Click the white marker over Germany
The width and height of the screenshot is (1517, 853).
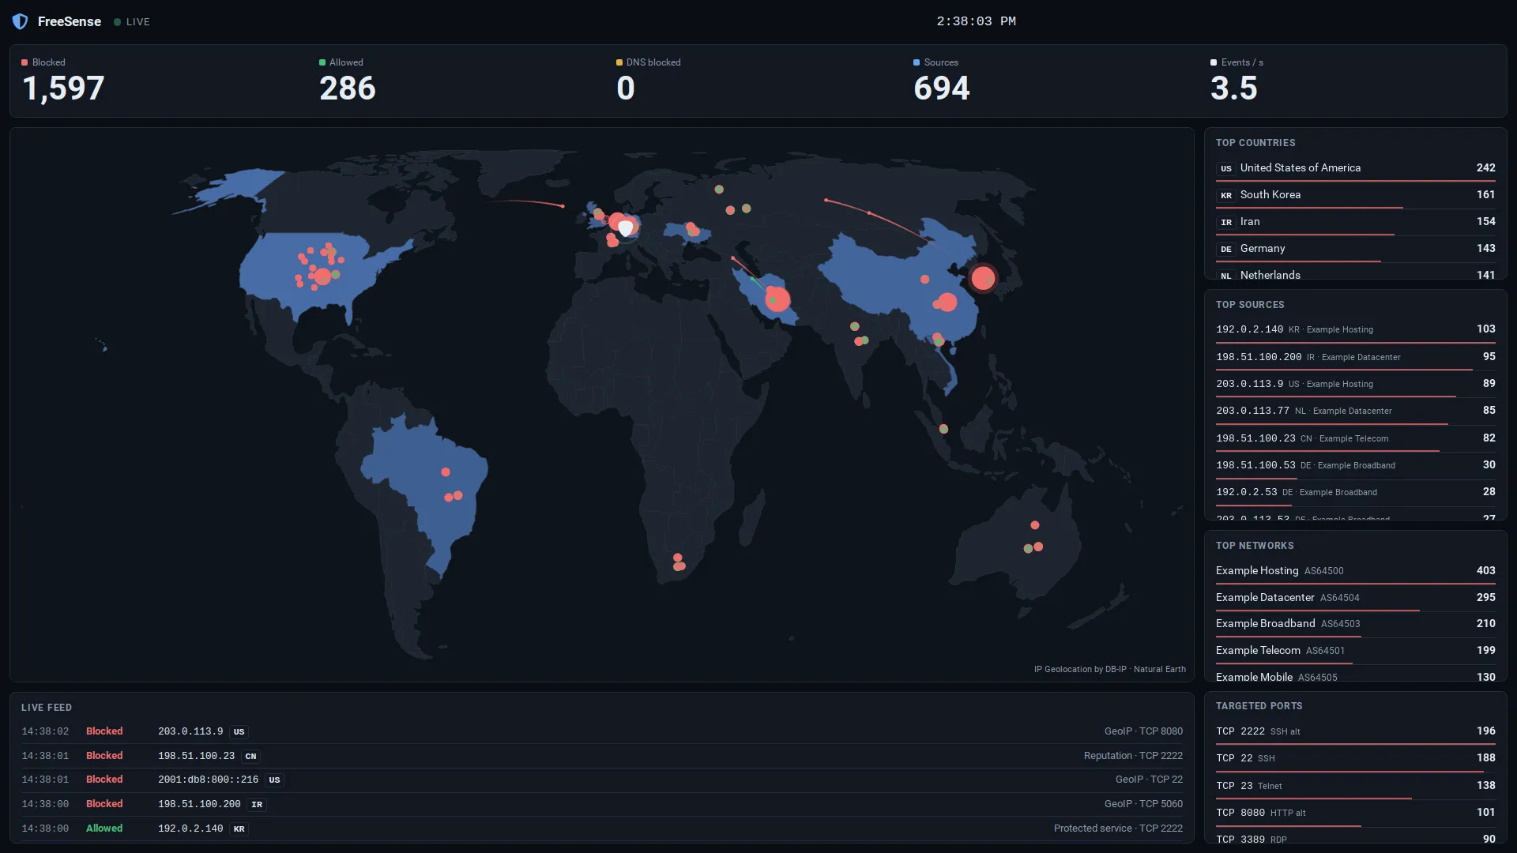[x=626, y=228]
